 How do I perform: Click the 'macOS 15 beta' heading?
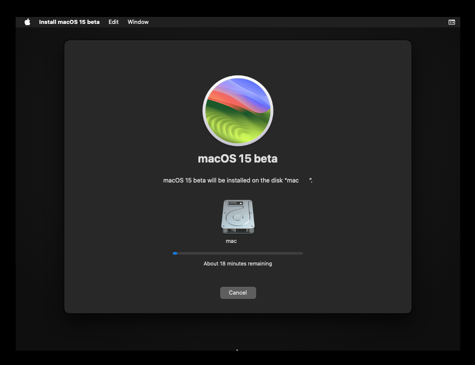238,159
